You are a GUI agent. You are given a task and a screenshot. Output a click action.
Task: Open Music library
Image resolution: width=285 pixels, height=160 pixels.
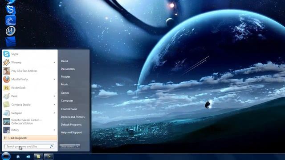(x=64, y=84)
